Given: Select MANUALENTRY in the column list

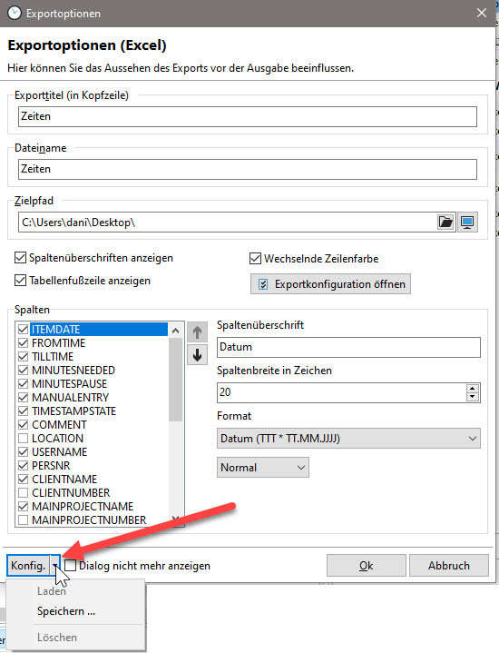Looking at the screenshot, I should pyautogui.click(x=71, y=398).
